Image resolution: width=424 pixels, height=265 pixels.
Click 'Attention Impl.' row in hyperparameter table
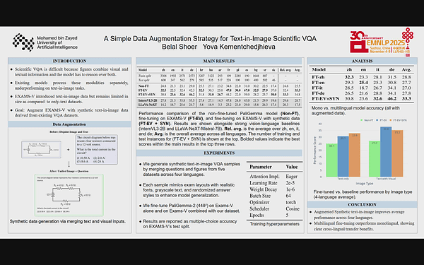274,176
